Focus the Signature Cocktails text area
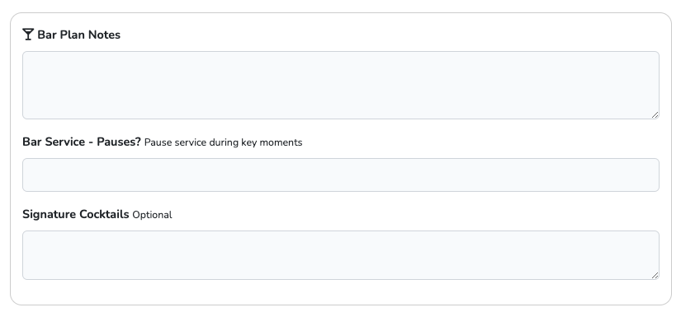 click(341, 255)
